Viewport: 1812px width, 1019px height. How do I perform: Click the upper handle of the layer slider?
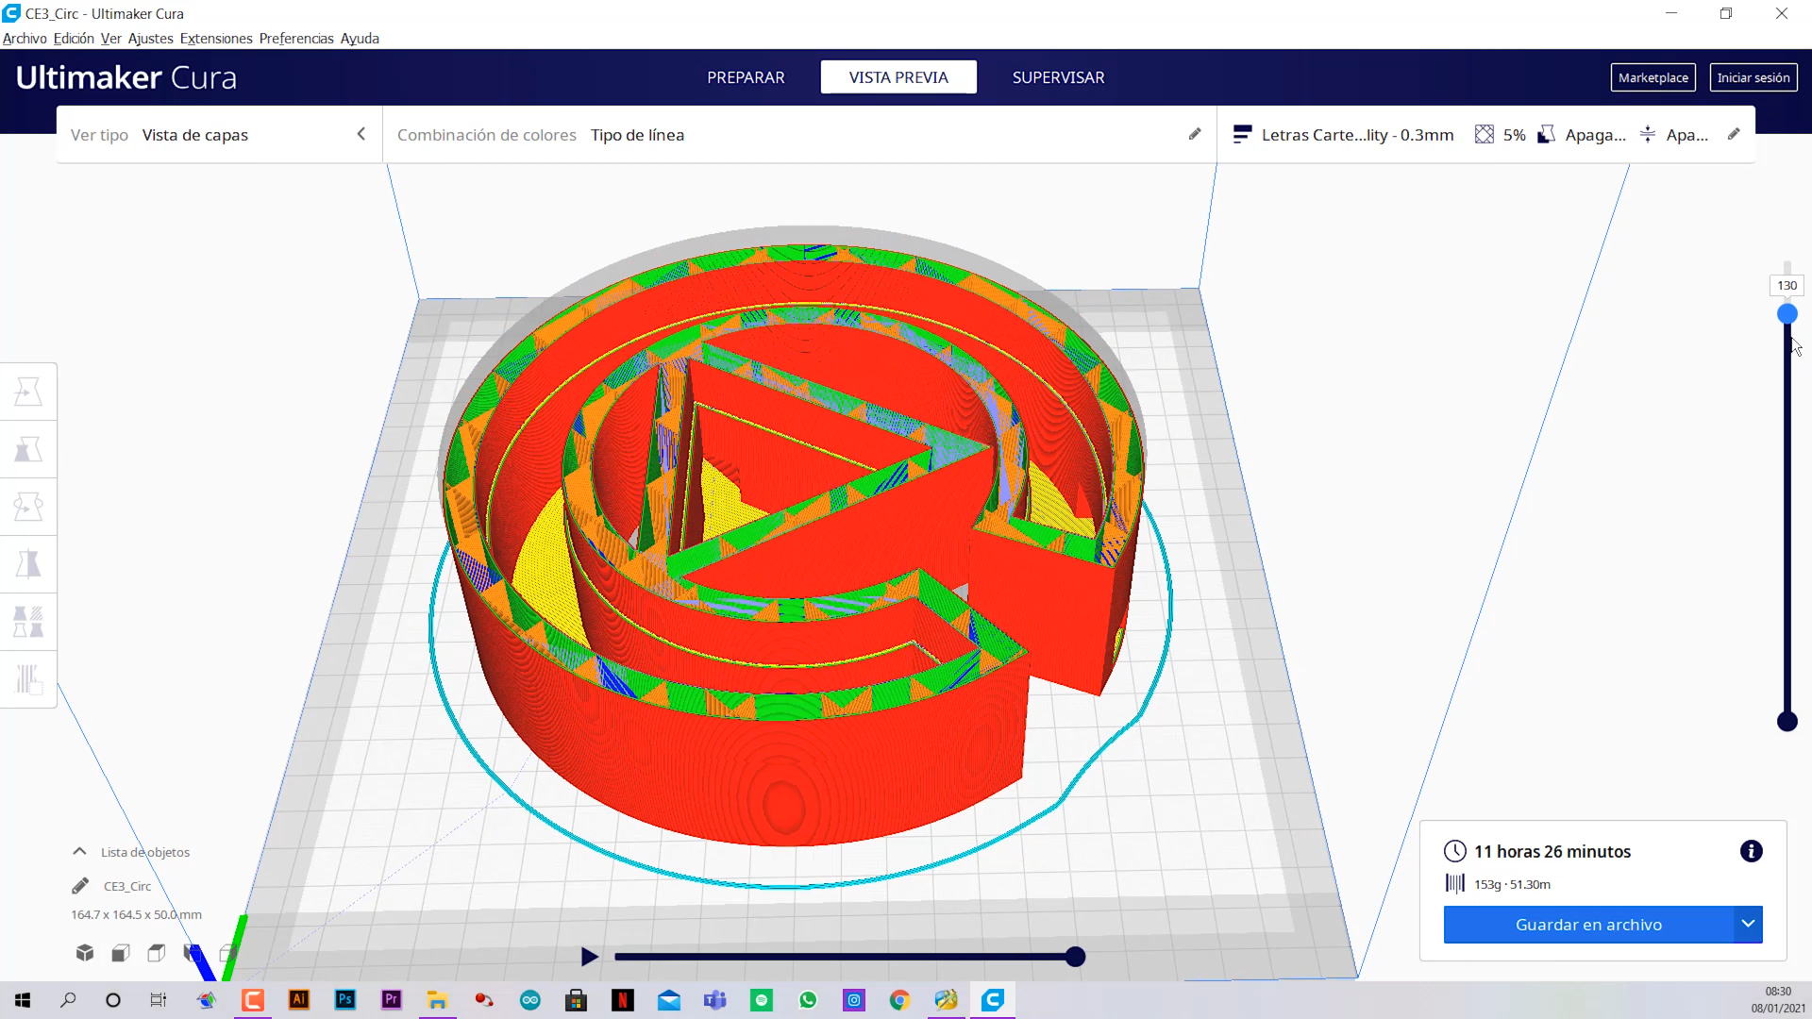point(1787,314)
